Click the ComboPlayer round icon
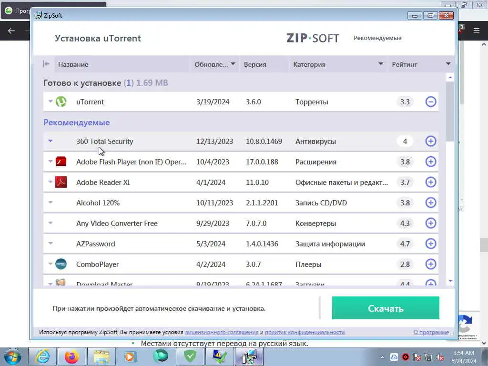The image size is (488, 366). tap(61, 264)
